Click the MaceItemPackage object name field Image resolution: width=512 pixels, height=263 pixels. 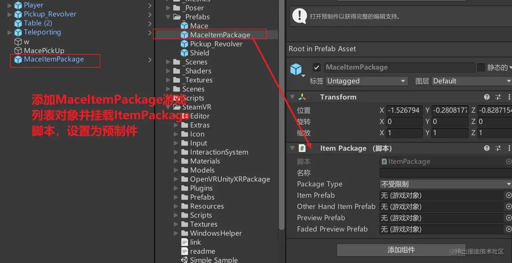point(400,68)
